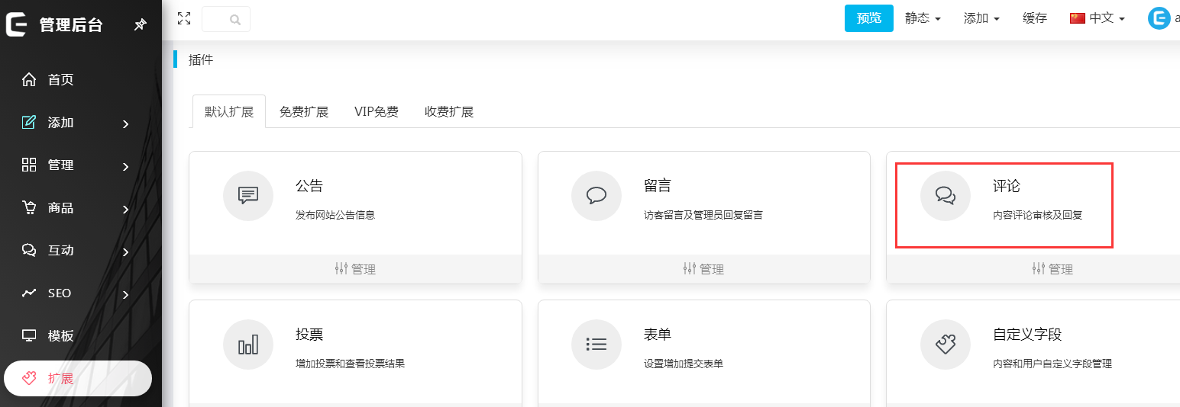
Task: Click the fullscreen expand icon
Action: [x=184, y=18]
